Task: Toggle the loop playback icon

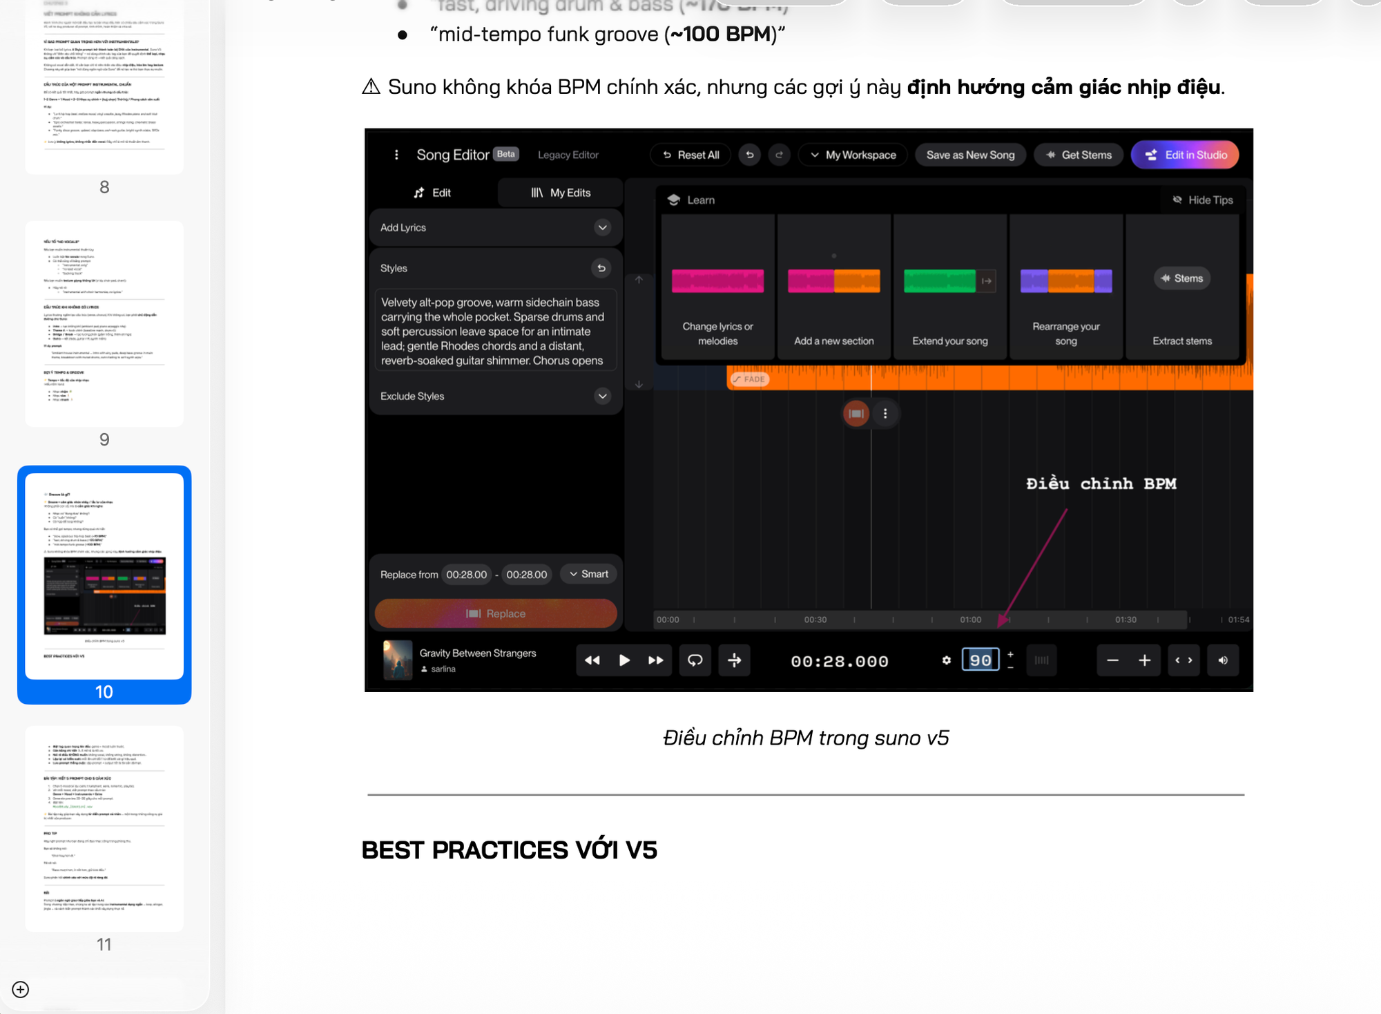Action: point(695,660)
